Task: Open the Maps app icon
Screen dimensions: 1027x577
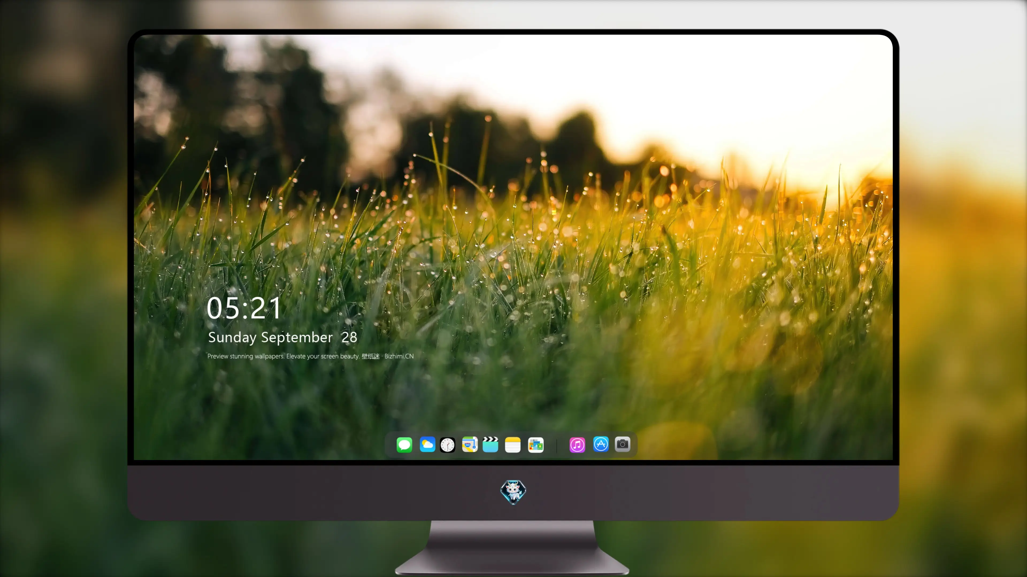Action: [x=470, y=445]
